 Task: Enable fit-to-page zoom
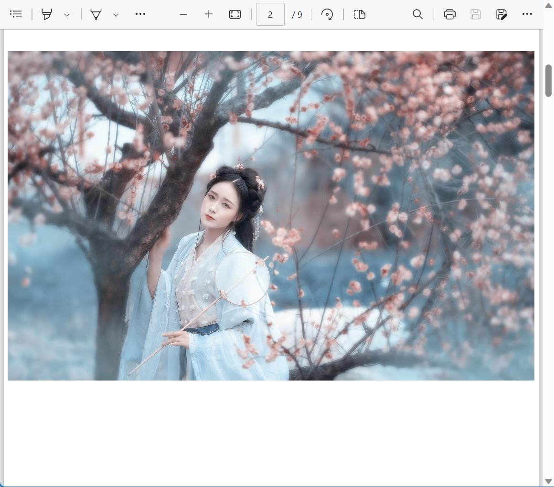point(234,14)
